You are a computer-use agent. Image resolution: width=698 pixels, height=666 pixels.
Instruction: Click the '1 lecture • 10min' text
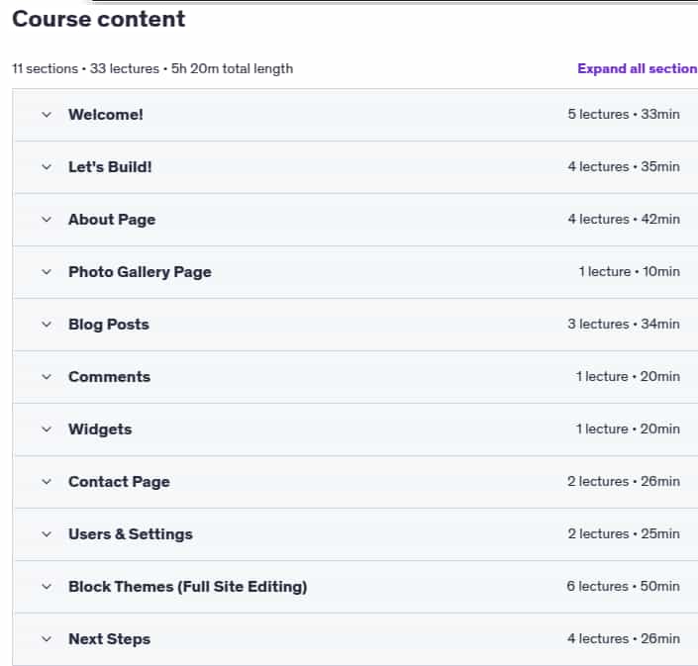(629, 271)
